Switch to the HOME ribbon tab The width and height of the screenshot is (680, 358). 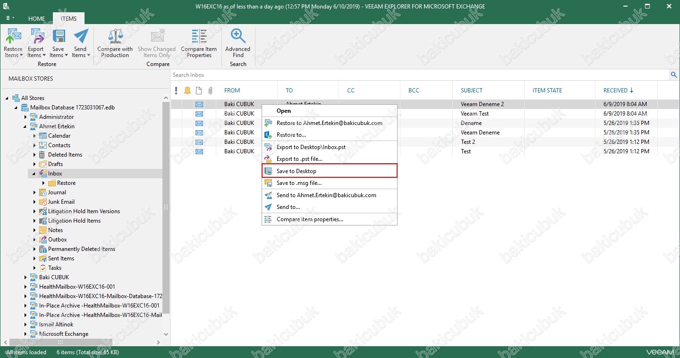coord(36,18)
